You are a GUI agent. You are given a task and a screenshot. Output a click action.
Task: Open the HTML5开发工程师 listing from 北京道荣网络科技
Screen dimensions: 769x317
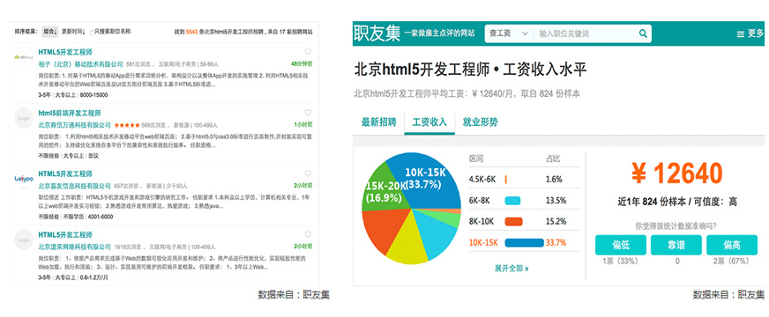click(65, 235)
